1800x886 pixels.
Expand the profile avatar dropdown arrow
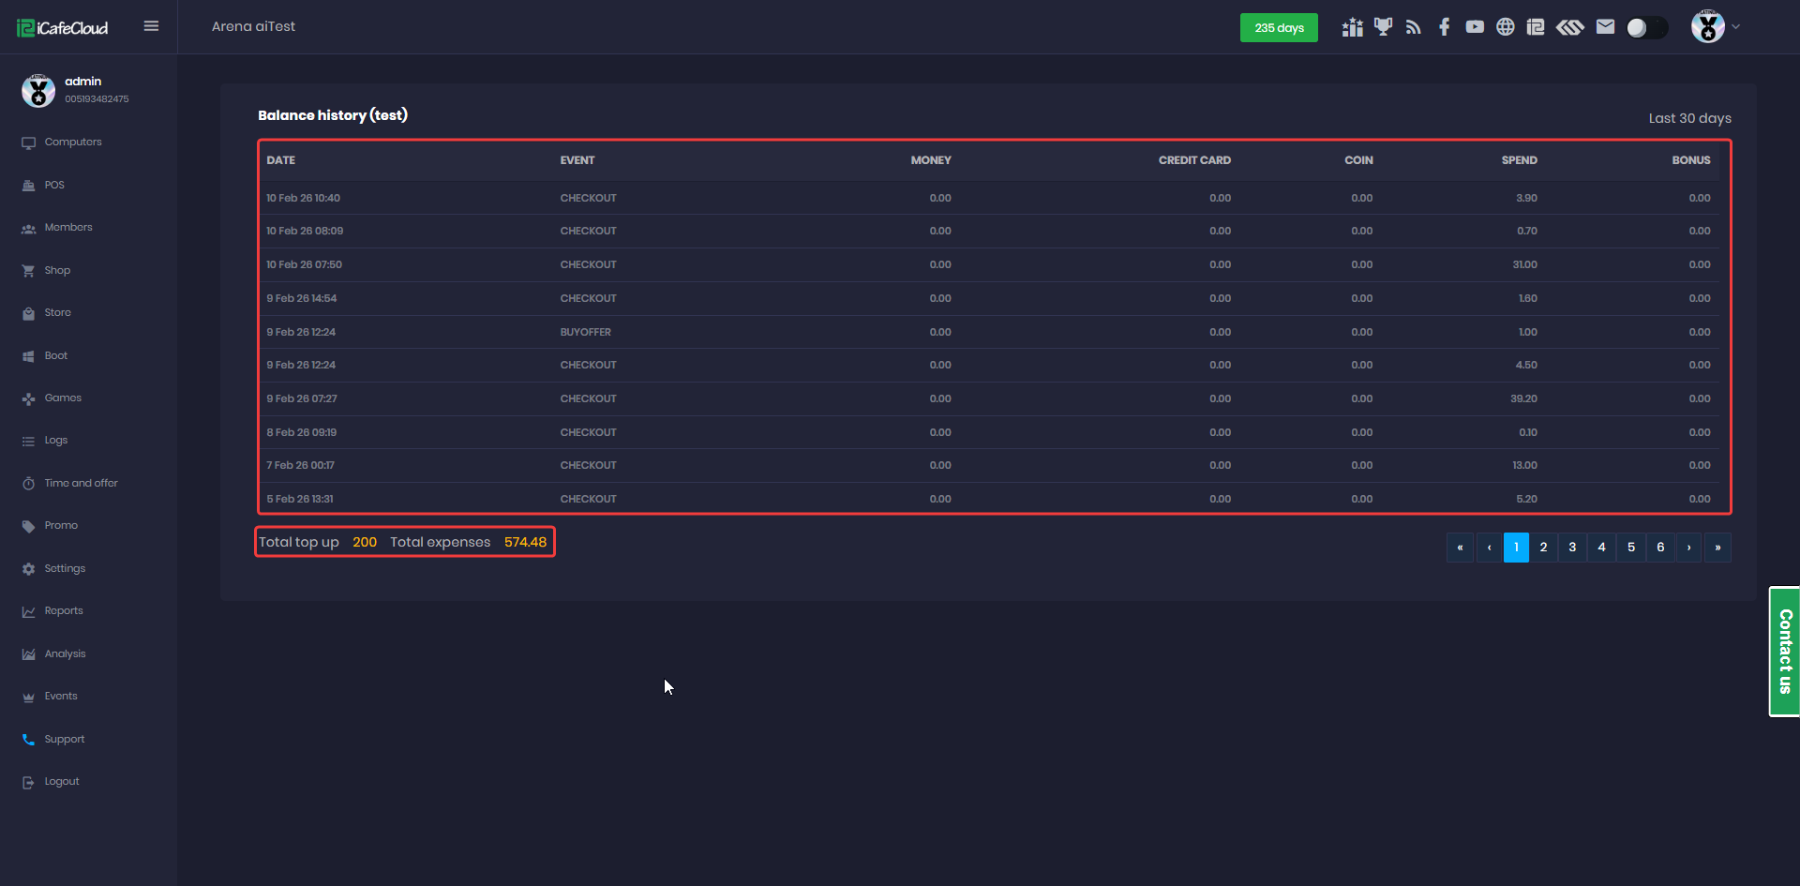pyautogui.click(x=1735, y=27)
